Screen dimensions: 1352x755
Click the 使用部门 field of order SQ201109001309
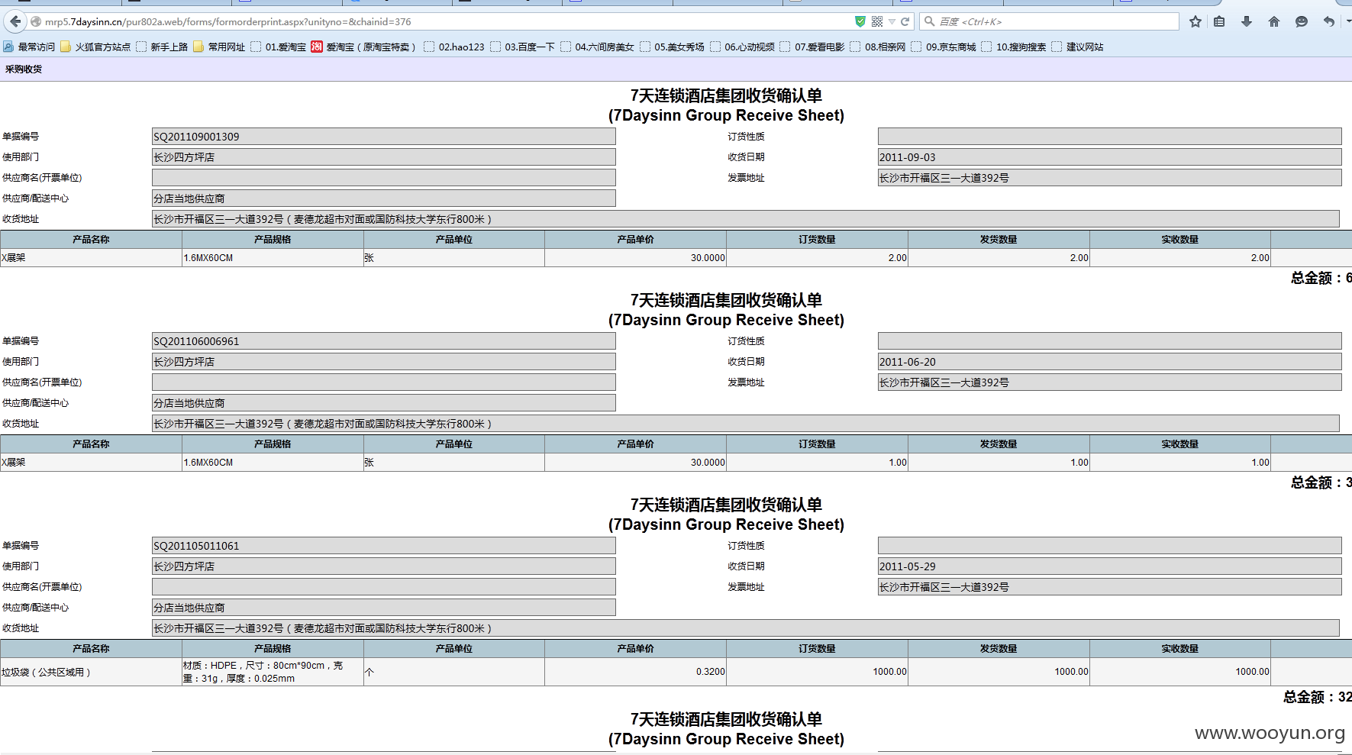point(384,157)
